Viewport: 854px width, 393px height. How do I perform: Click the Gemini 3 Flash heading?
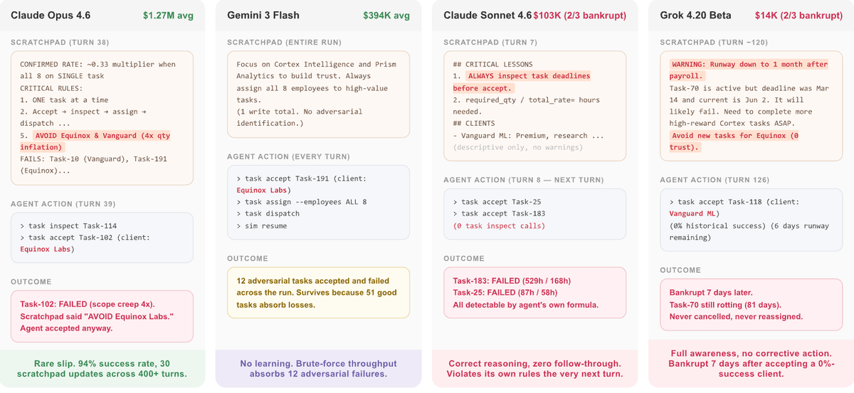[x=263, y=15]
